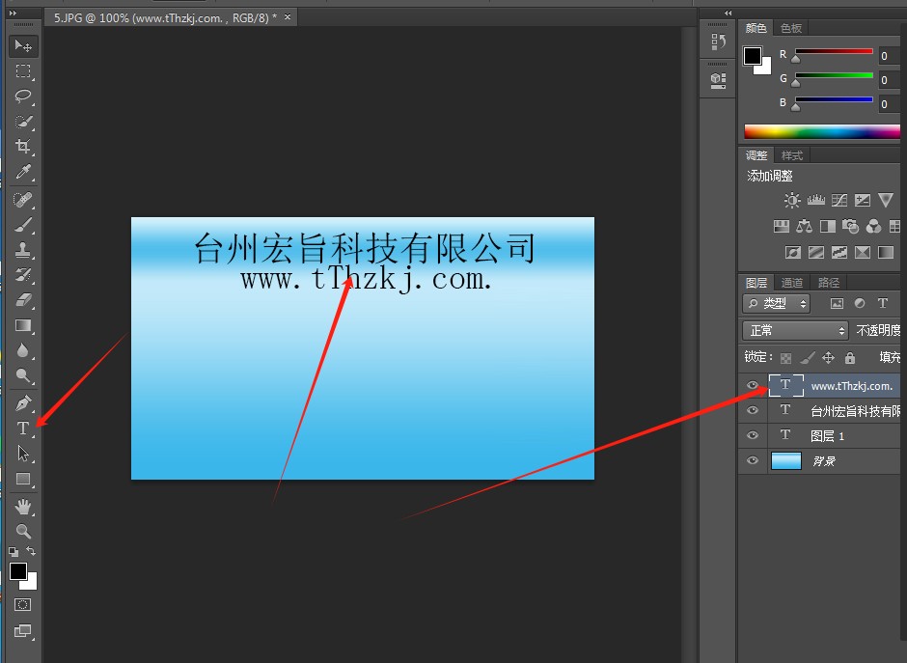Switch to the 色板 tab

(x=791, y=28)
